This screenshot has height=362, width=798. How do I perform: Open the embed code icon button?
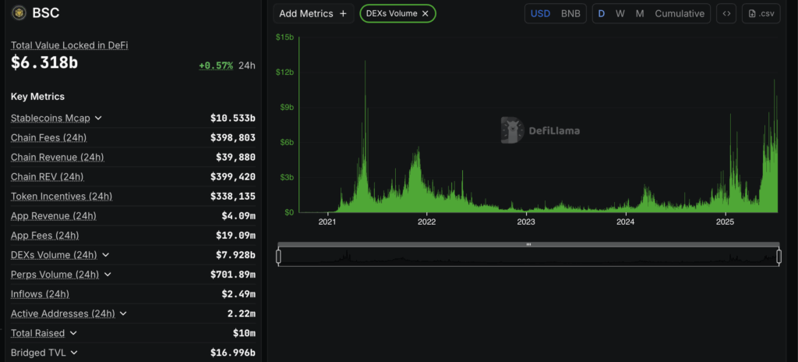point(726,14)
